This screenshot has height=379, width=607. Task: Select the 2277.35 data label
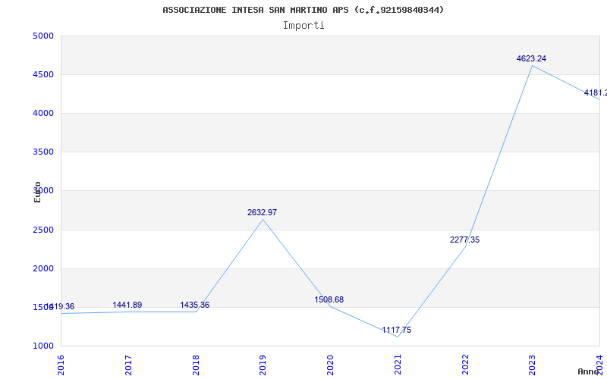(464, 240)
